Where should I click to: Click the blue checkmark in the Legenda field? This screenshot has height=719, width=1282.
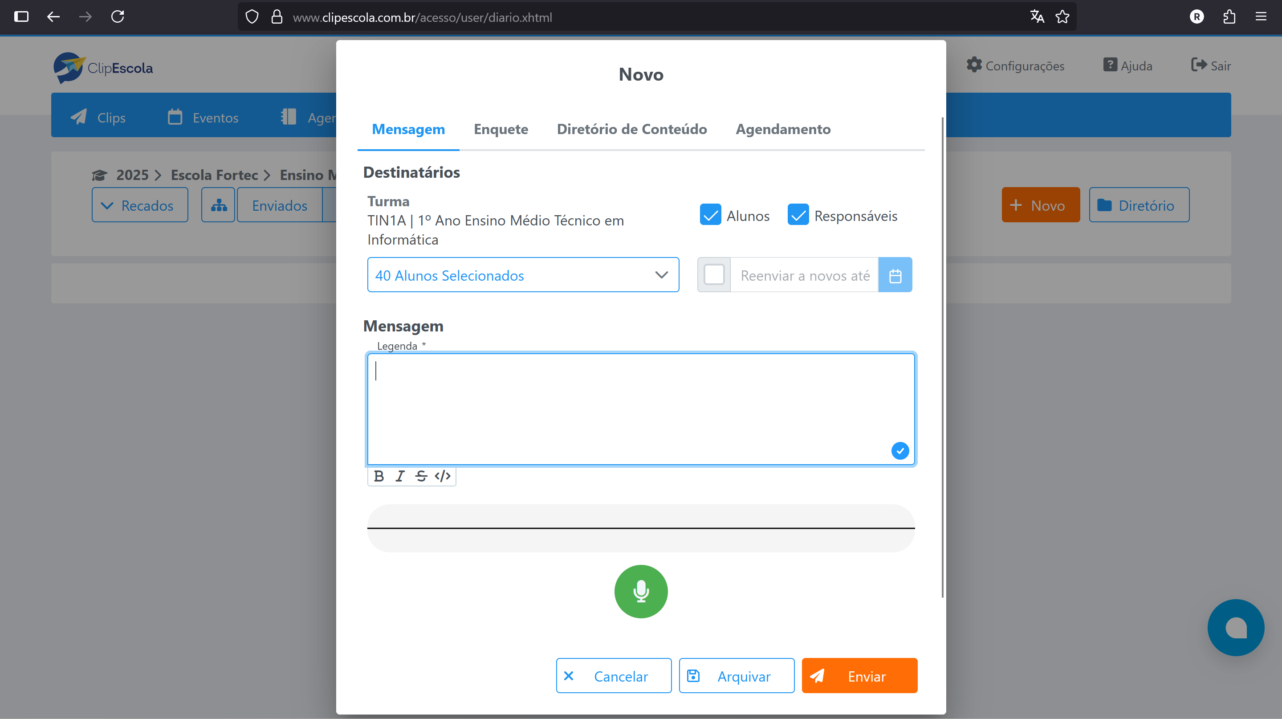coord(900,451)
